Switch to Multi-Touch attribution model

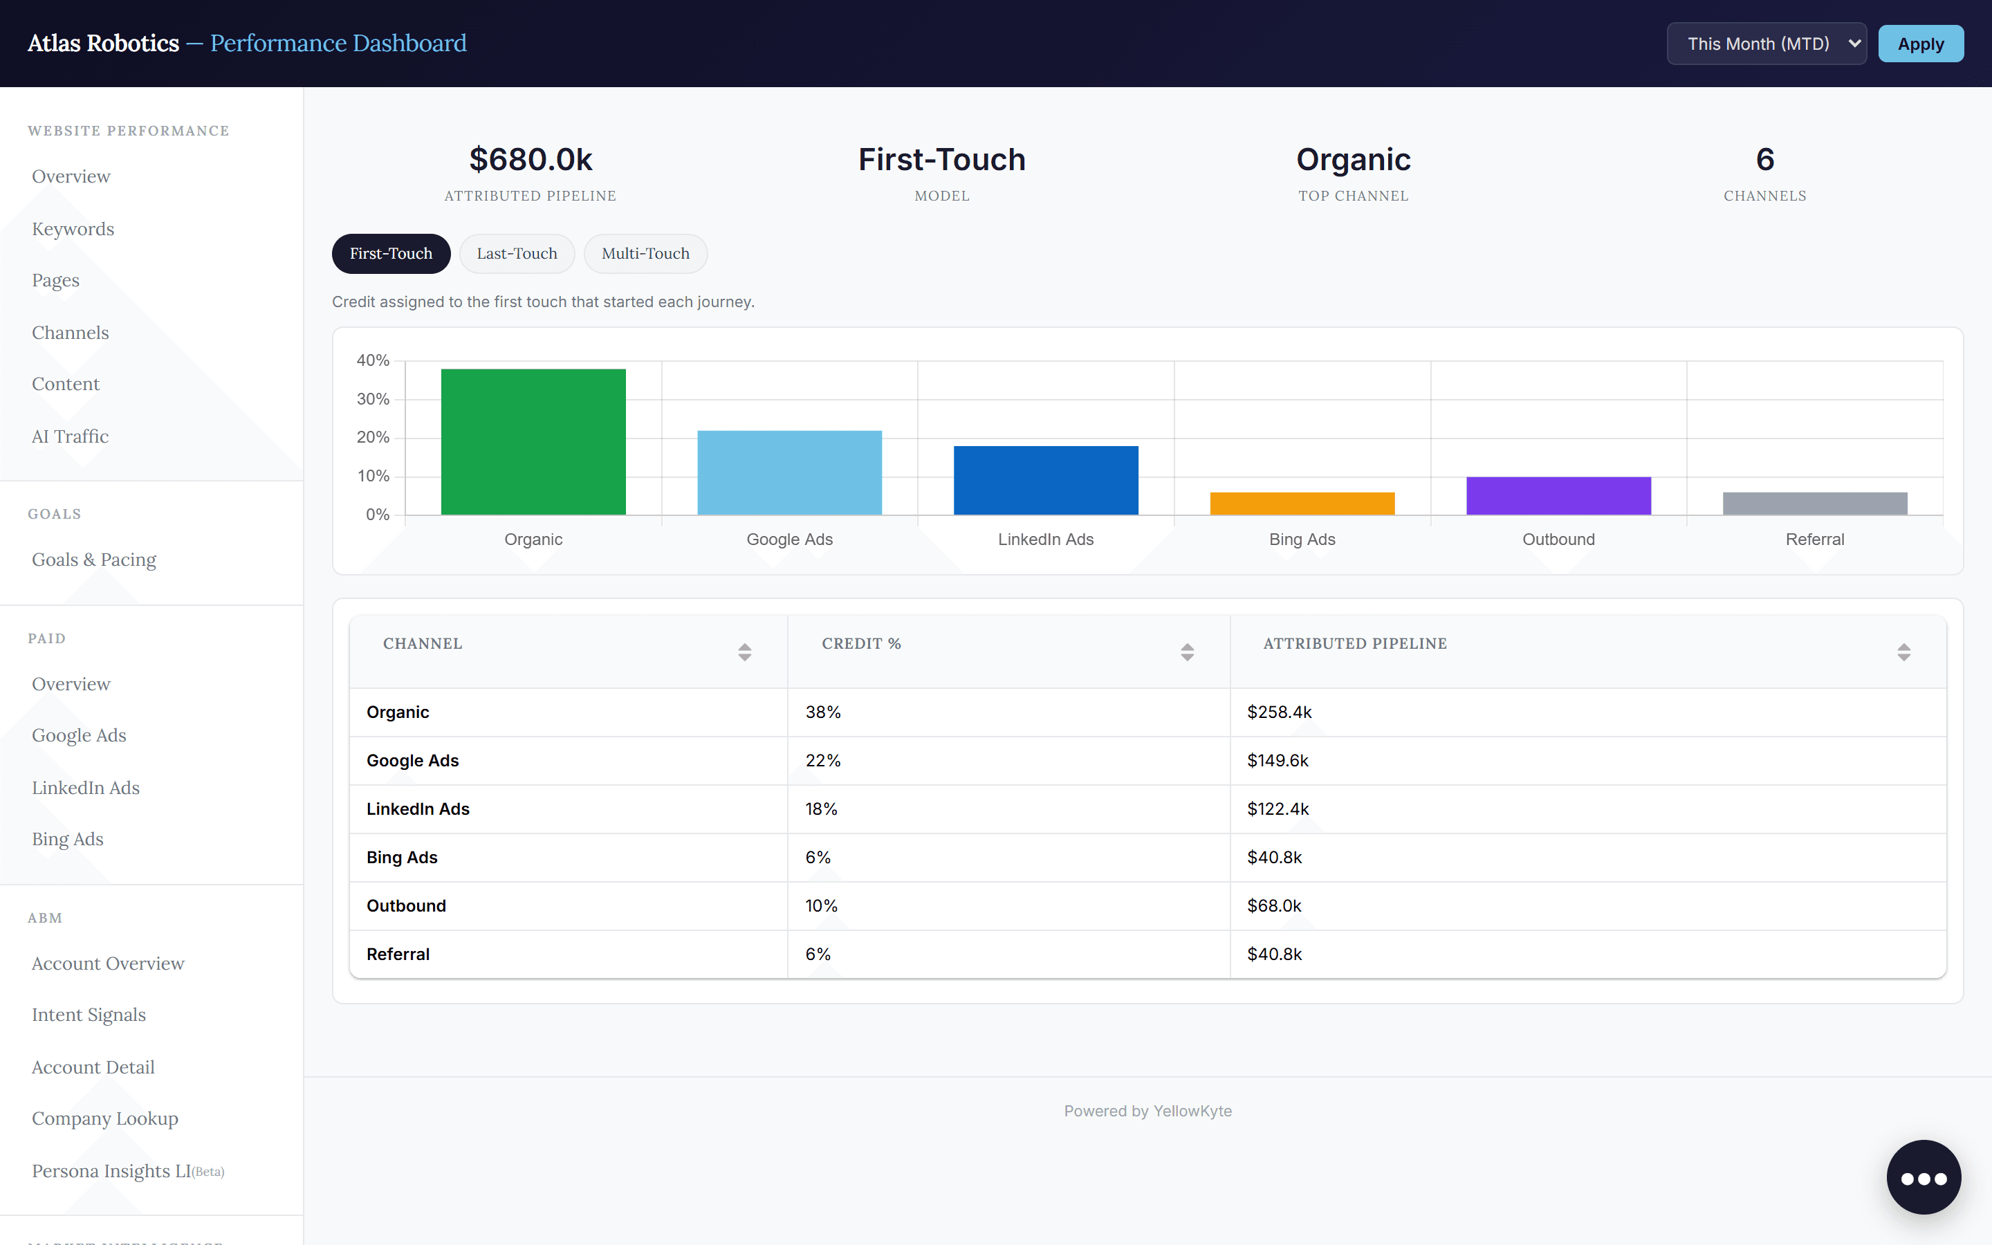645,254
